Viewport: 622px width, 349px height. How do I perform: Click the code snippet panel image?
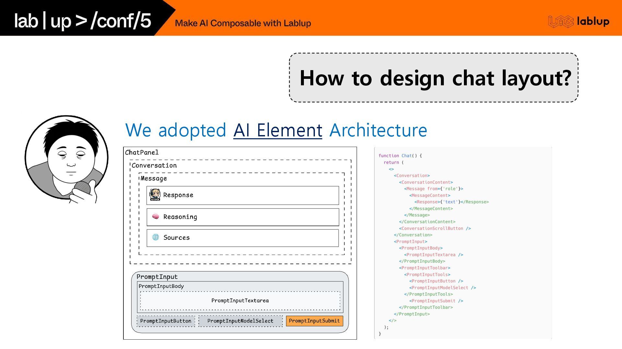click(x=463, y=243)
